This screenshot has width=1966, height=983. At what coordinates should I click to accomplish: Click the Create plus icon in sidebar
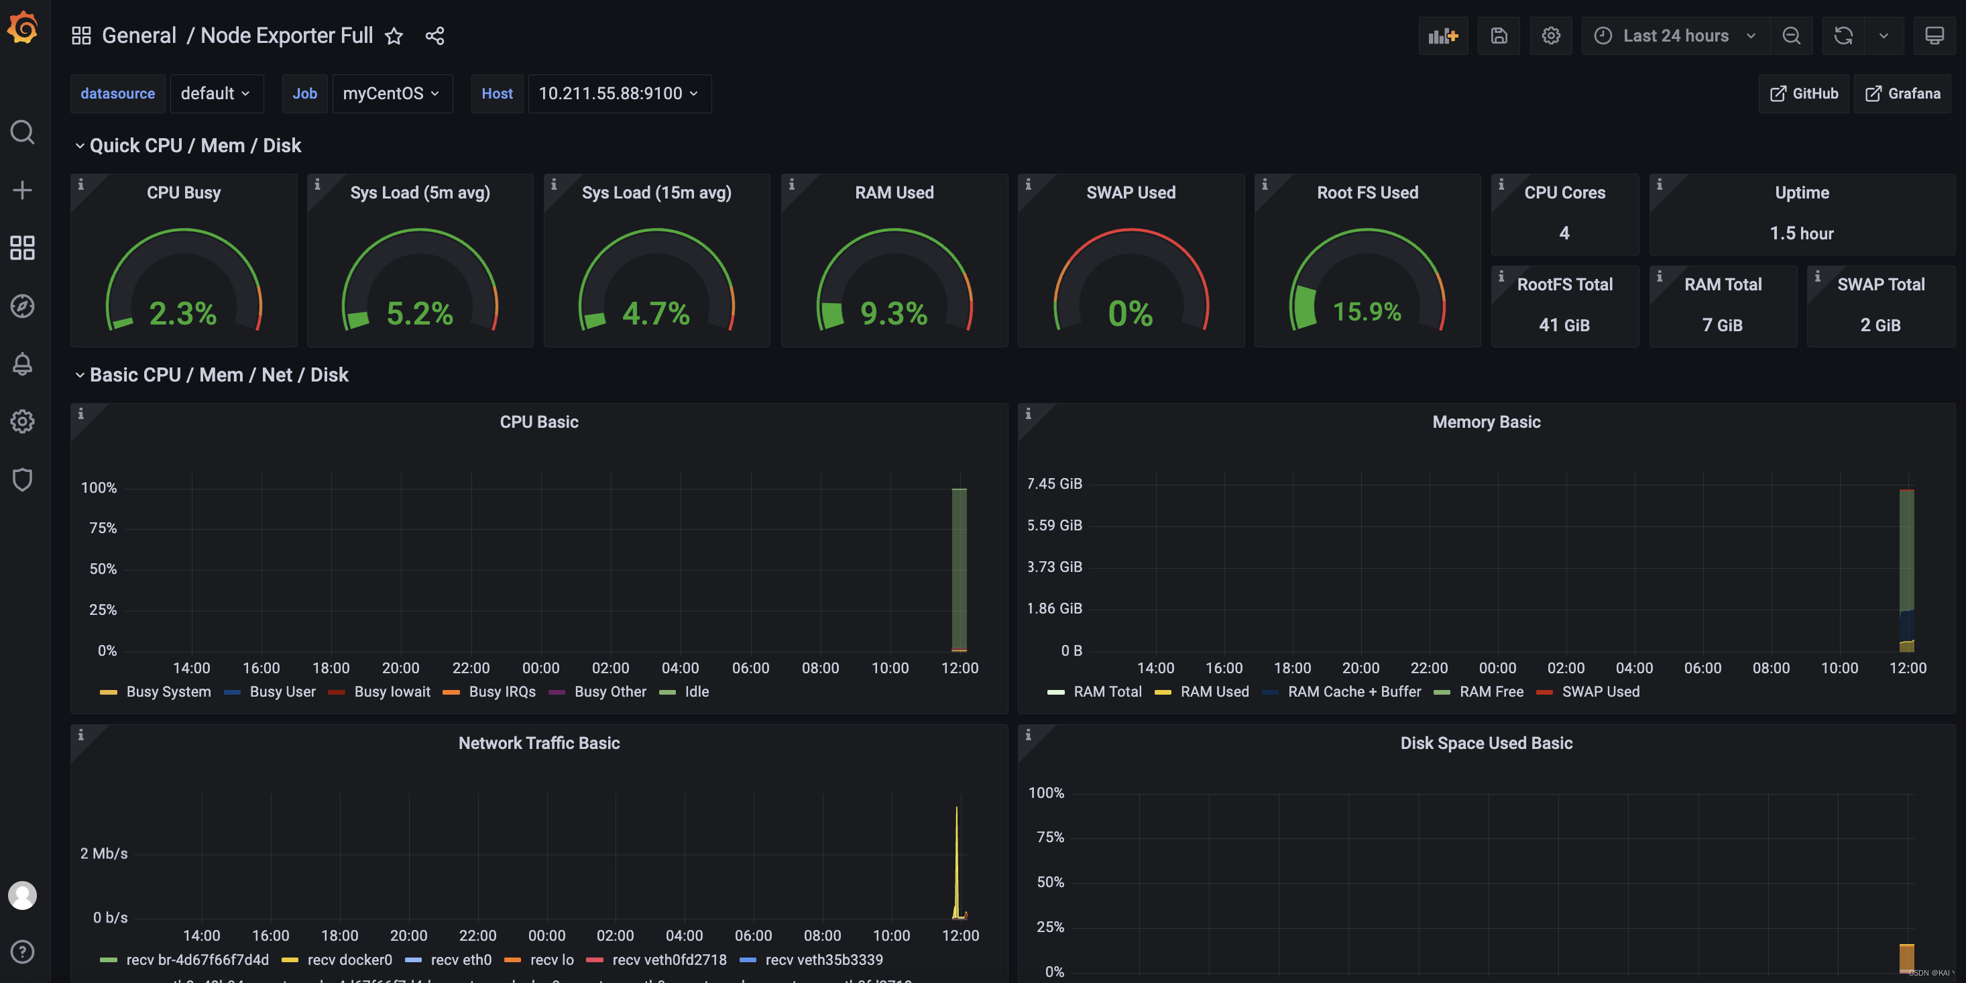[22, 190]
